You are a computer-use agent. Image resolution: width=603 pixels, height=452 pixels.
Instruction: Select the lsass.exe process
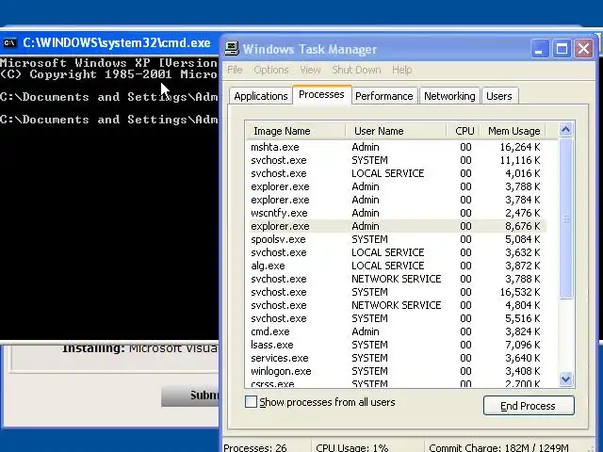click(x=396, y=345)
